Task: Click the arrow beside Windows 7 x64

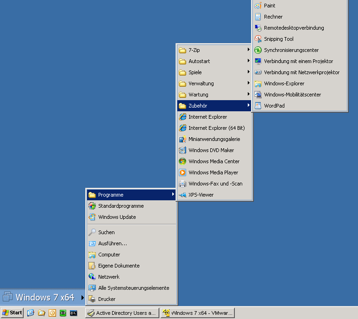Action: [82, 298]
